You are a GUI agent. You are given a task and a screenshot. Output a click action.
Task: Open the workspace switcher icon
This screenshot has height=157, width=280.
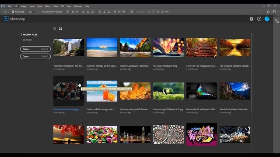[274, 12]
